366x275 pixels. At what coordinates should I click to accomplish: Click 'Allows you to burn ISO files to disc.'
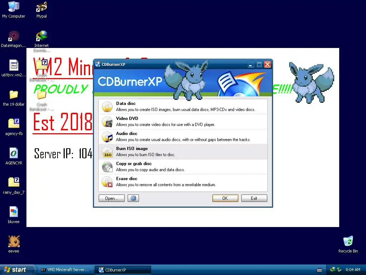coord(145,155)
